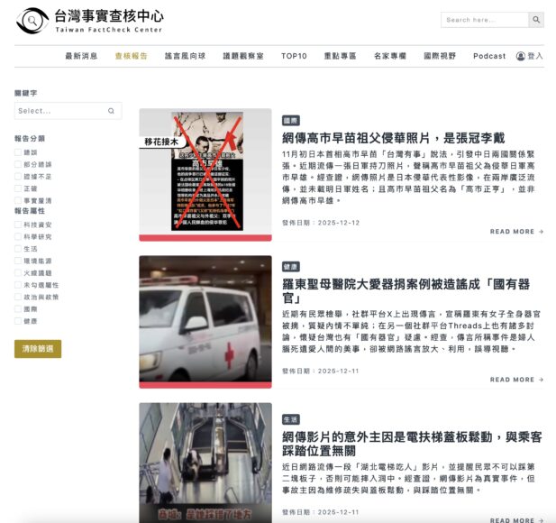The width and height of the screenshot is (556, 523).
Task: Click the user login icon
Action: click(x=520, y=56)
